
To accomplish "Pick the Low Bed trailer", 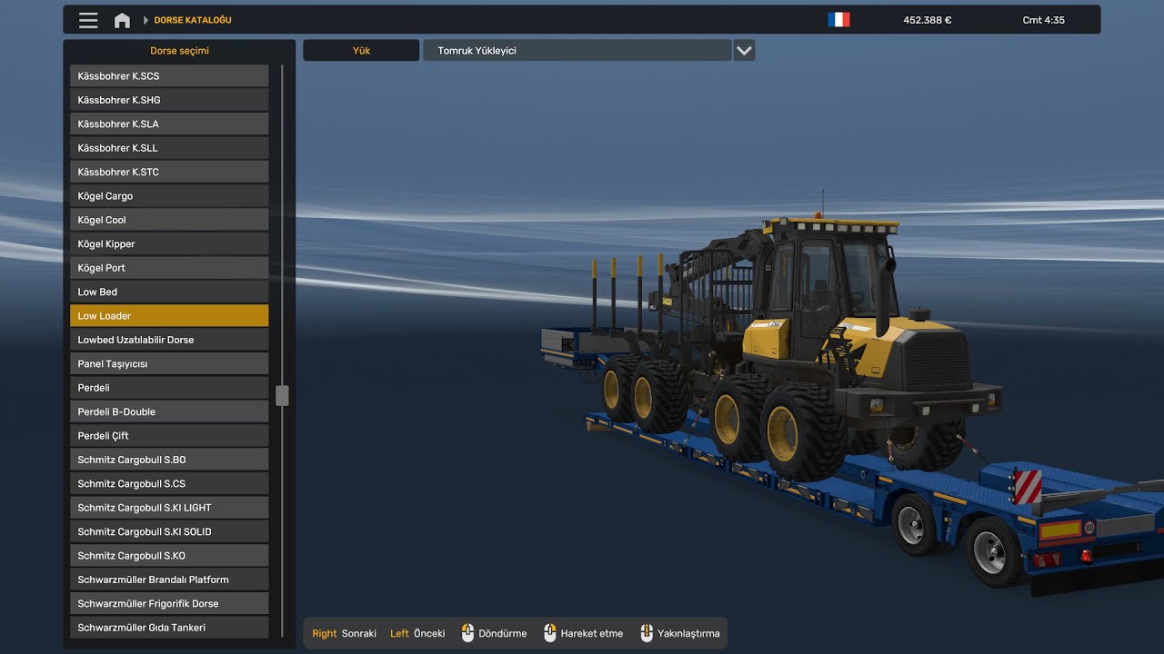I will (169, 292).
